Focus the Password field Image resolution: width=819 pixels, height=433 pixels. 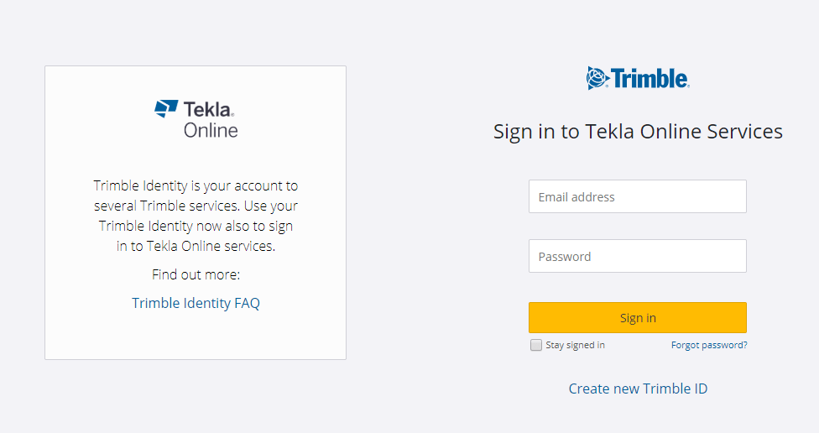pos(637,256)
